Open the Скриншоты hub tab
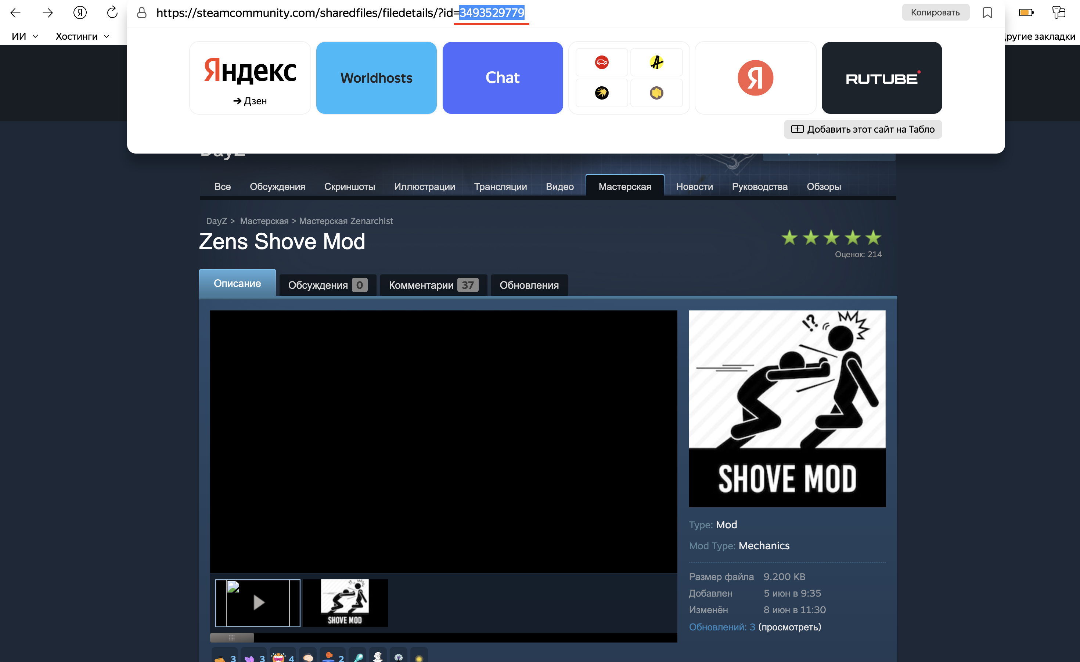Screen dimensions: 1080x662 coord(349,186)
